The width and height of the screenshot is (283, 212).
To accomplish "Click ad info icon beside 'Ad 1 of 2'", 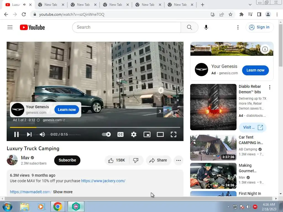I will (x=38, y=120).
